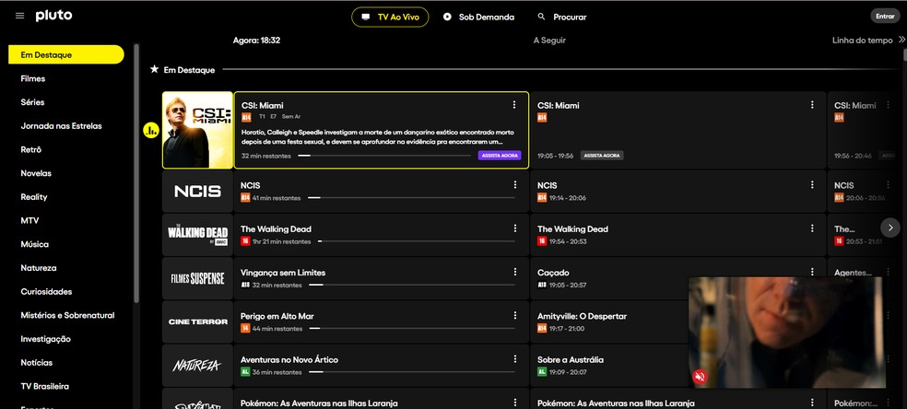The height and width of the screenshot is (409, 907).
Task: Select Música category
Action: coord(35,244)
